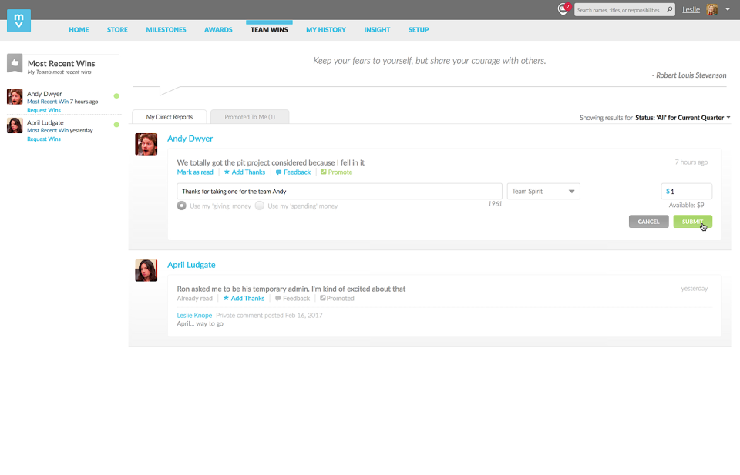The width and height of the screenshot is (740, 475).
Task: Click Most Recent Win link under Andy Dwyer
Action: point(48,102)
